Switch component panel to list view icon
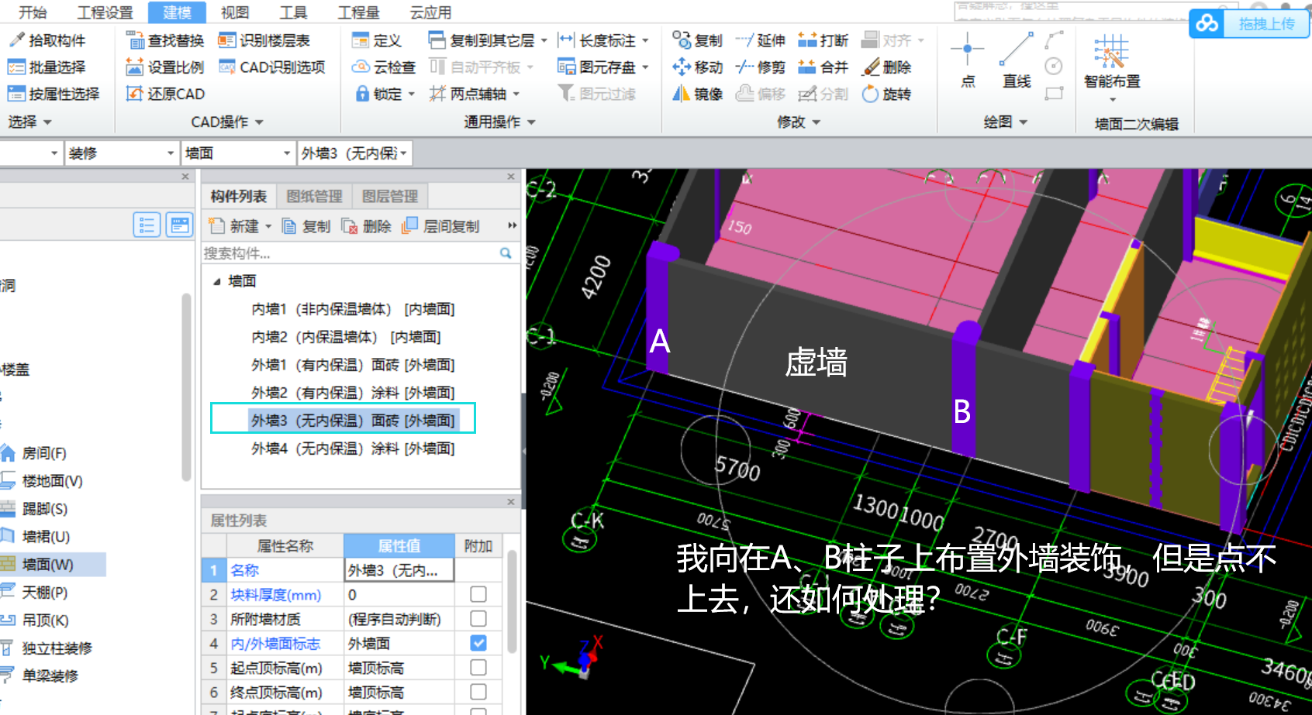The height and width of the screenshot is (715, 1312). pos(147,225)
